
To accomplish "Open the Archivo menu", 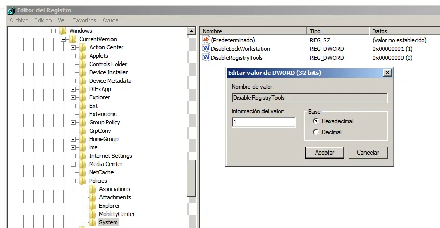I will pos(19,20).
